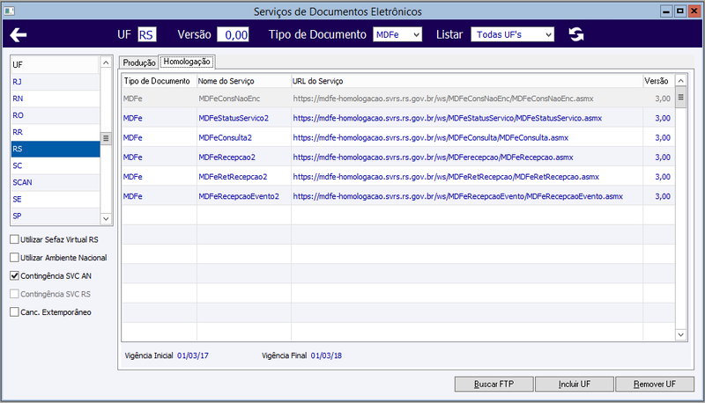This screenshot has height=403, width=705.
Task: Click the MDFeConsulta.asmx URL cell
Action: point(467,138)
